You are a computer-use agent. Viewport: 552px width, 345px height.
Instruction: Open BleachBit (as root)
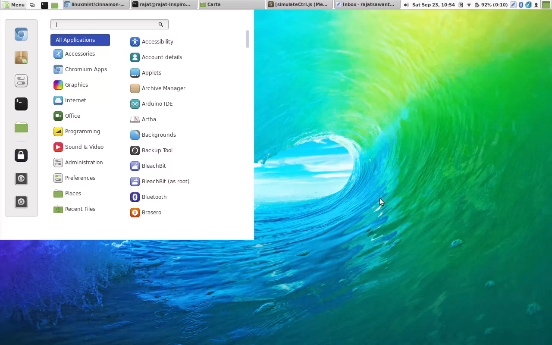(165, 181)
